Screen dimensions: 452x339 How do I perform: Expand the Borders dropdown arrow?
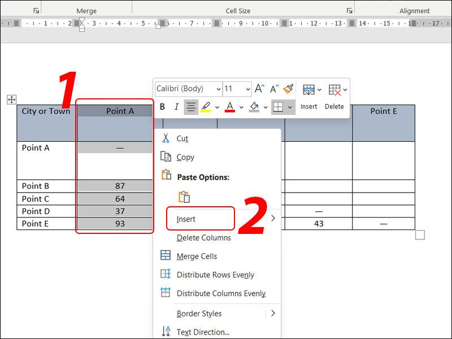click(x=290, y=107)
